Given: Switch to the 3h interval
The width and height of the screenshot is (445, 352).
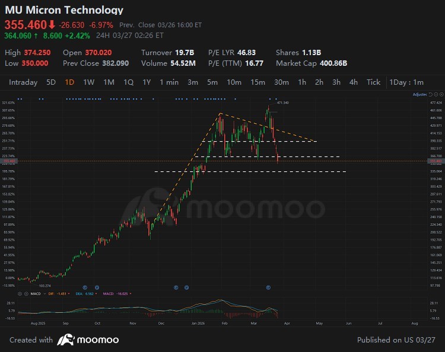Looking at the screenshot, I should click(x=336, y=82).
